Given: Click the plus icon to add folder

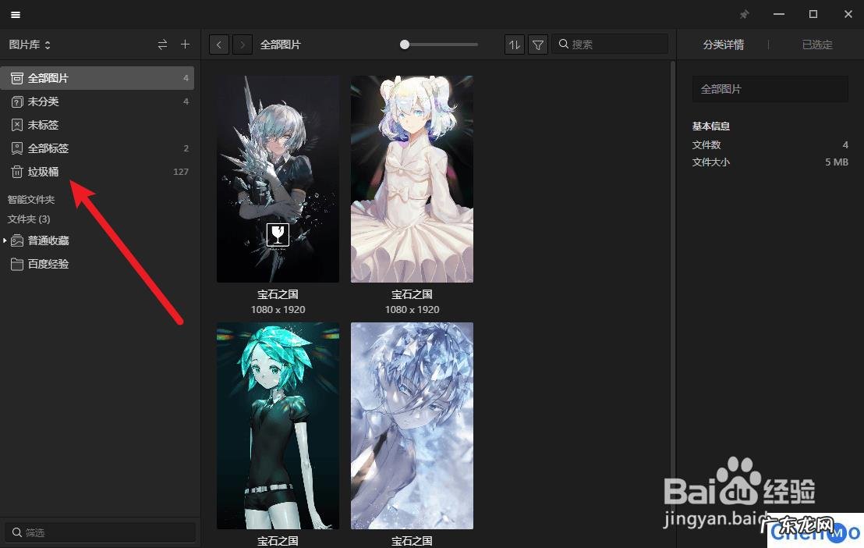Looking at the screenshot, I should (185, 44).
